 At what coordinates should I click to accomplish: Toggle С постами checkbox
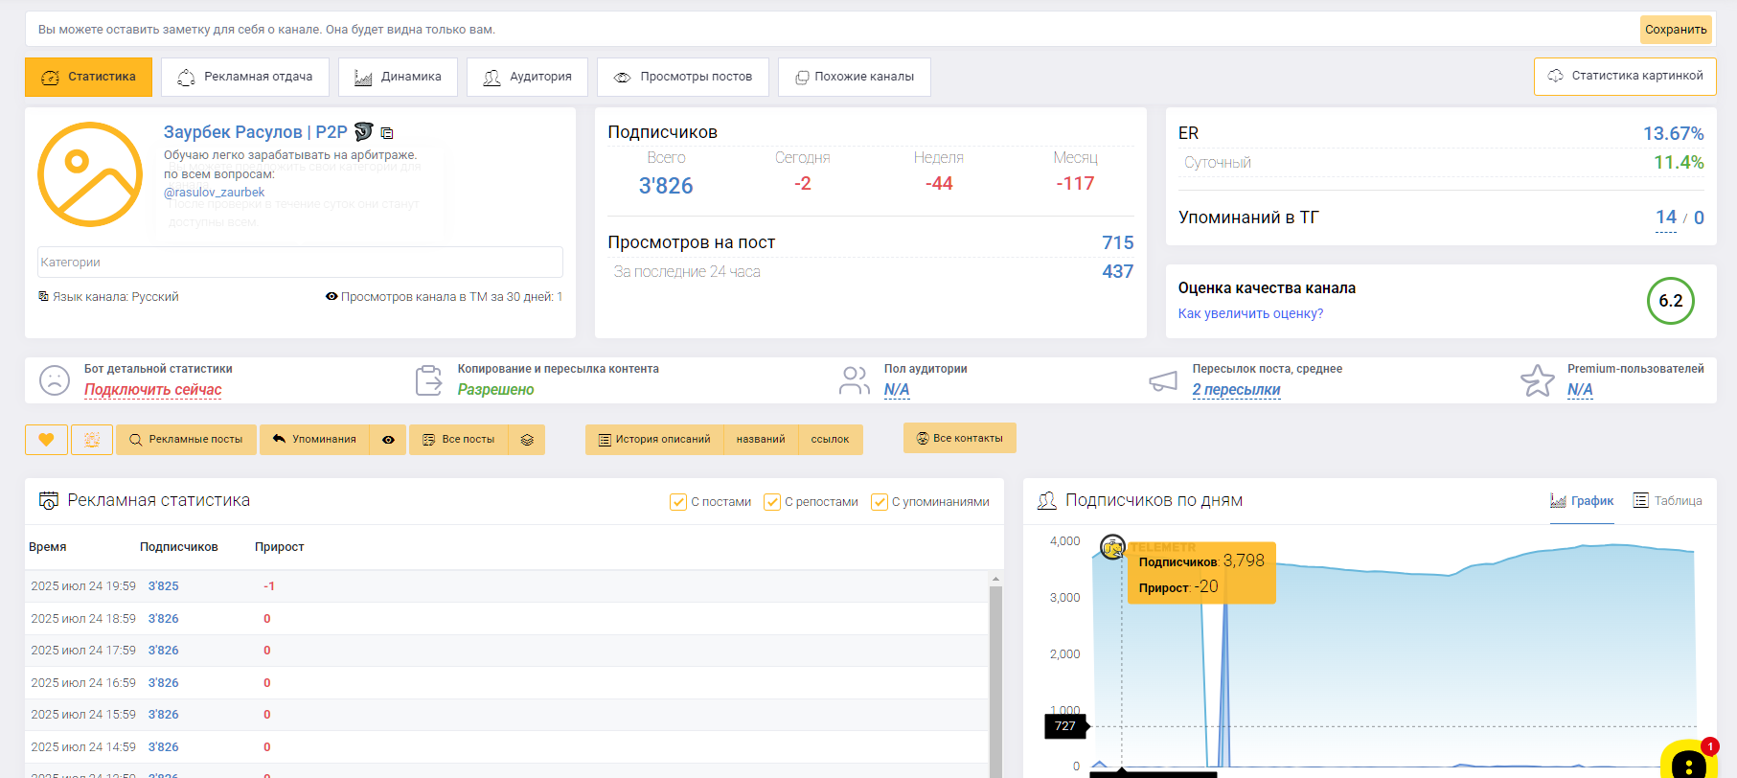pos(678,502)
